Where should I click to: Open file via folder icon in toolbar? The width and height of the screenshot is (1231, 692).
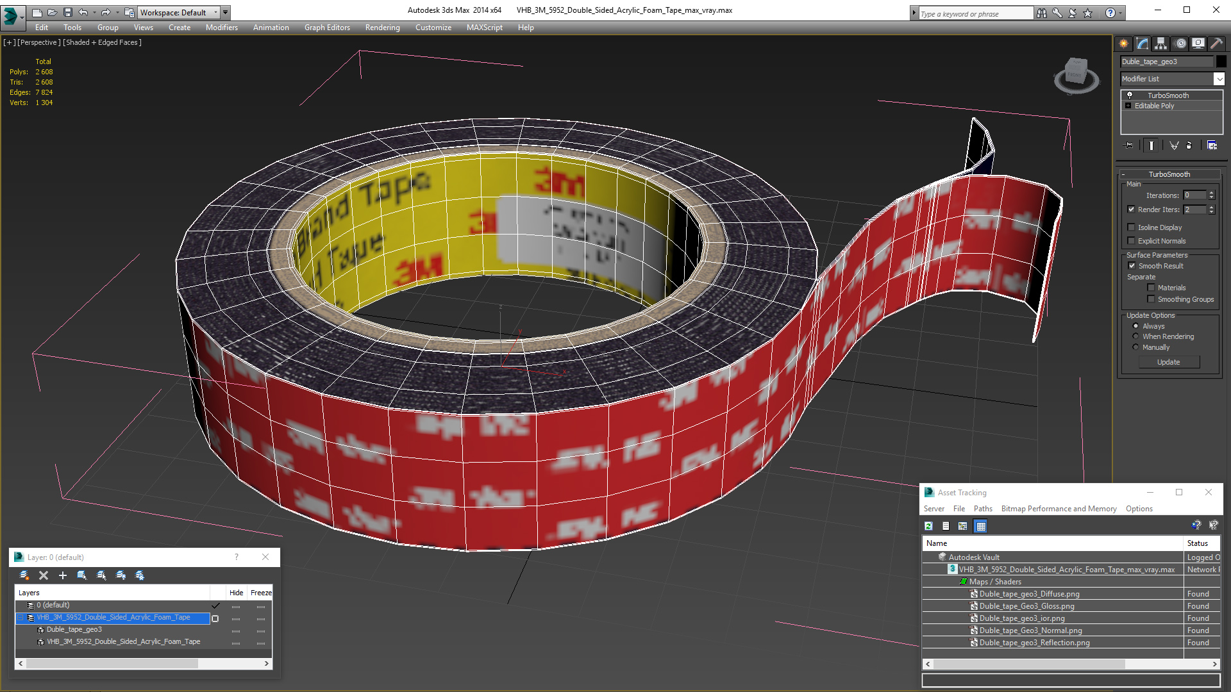coord(52,12)
